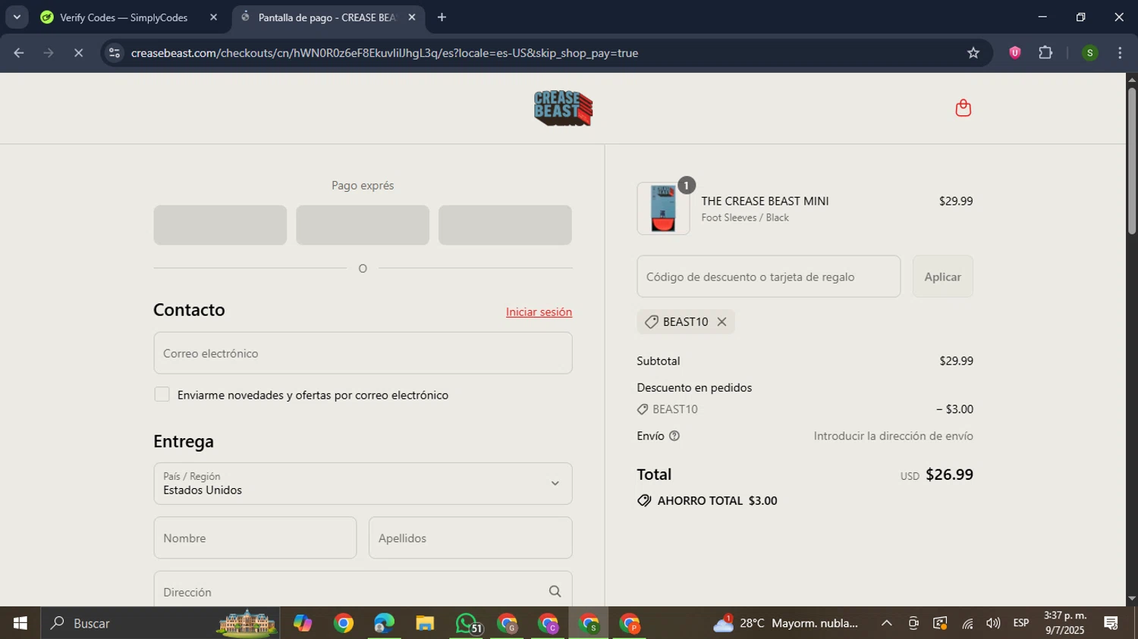1138x639 pixels.
Task: Remove the BEAST10 discount code tag
Action: (721, 321)
